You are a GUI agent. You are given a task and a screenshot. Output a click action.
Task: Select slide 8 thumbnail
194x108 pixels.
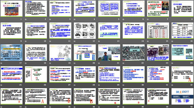[x=183, y=9]
